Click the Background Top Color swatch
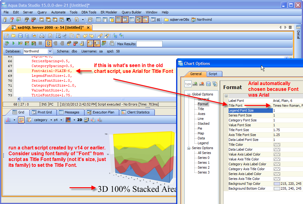Viewport: 303px width, 204px height. pos(277,184)
